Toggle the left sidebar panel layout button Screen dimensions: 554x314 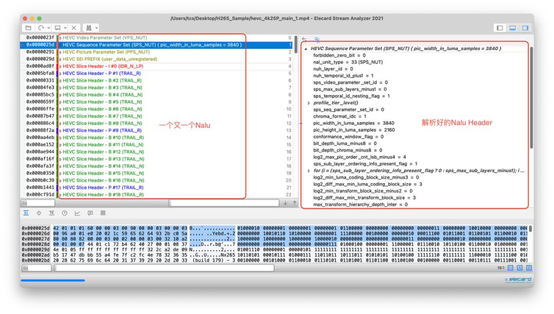[500, 27]
